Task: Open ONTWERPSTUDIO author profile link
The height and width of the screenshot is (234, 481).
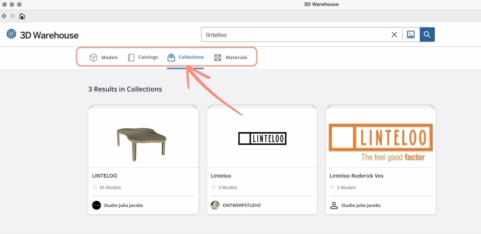Action: pyautogui.click(x=242, y=206)
